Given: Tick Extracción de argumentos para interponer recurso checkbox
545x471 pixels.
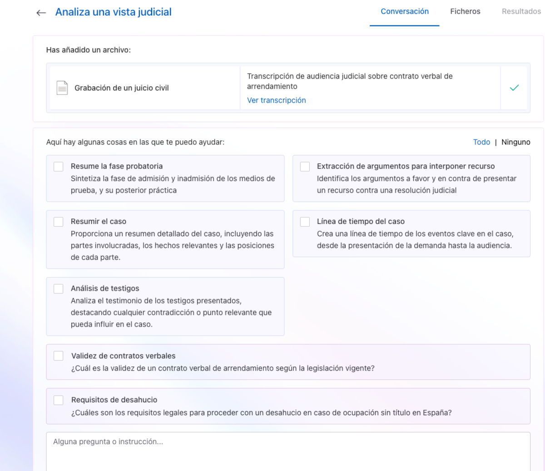Looking at the screenshot, I should [x=305, y=167].
